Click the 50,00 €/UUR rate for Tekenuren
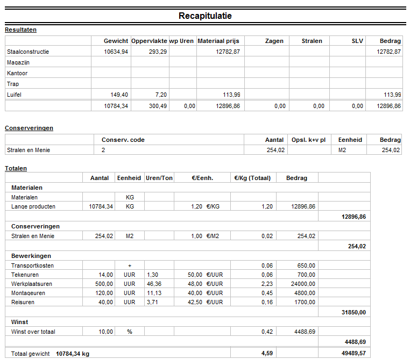This screenshot has height=359, width=410. [x=205, y=275]
